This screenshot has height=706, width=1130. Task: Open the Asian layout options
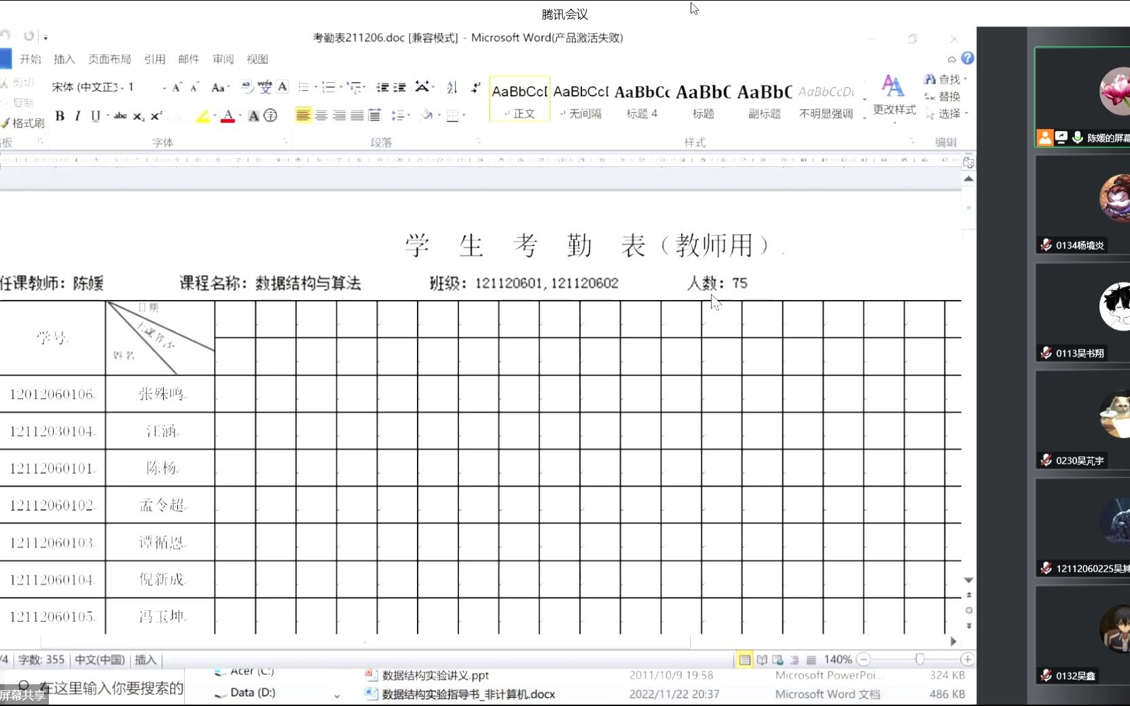pos(424,87)
